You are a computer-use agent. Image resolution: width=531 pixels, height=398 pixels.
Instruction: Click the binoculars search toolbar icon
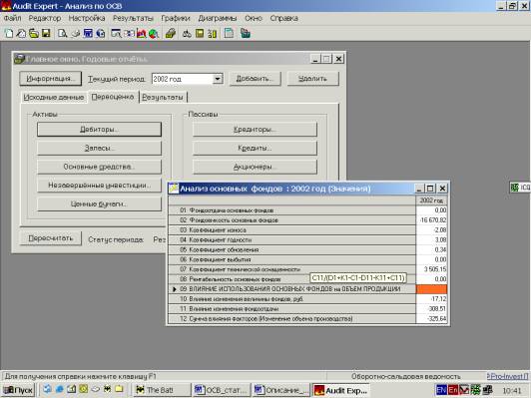pyautogui.click(x=187, y=33)
